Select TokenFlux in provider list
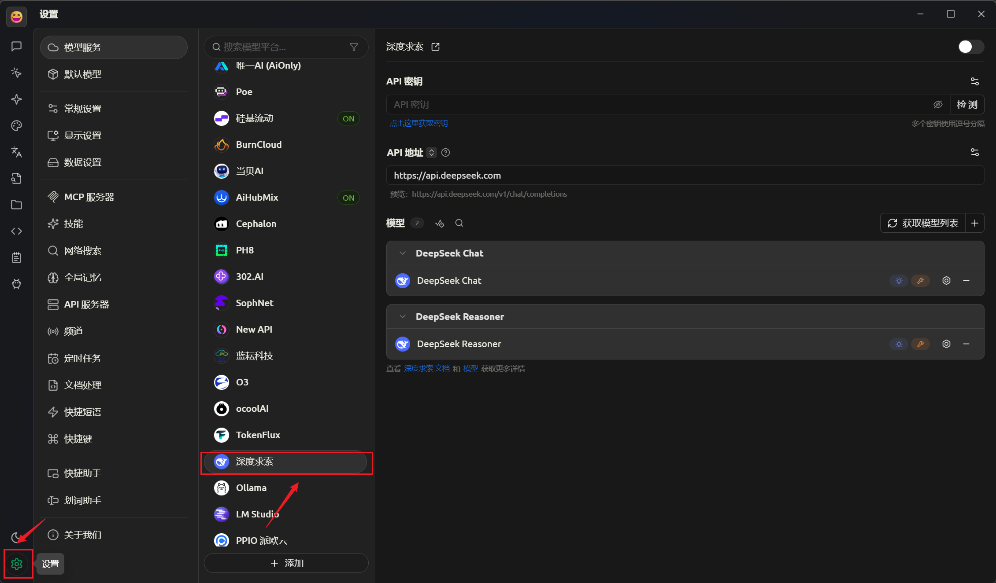This screenshot has height=583, width=996. pos(286,435)
